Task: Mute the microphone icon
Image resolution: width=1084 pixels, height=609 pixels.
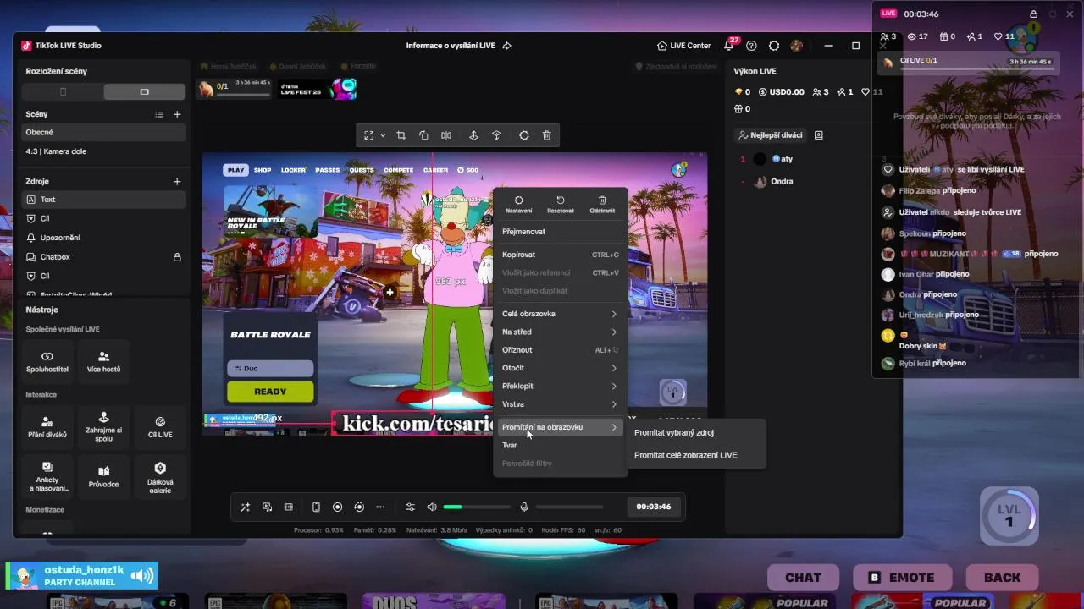Action: (x=524, y=507)
